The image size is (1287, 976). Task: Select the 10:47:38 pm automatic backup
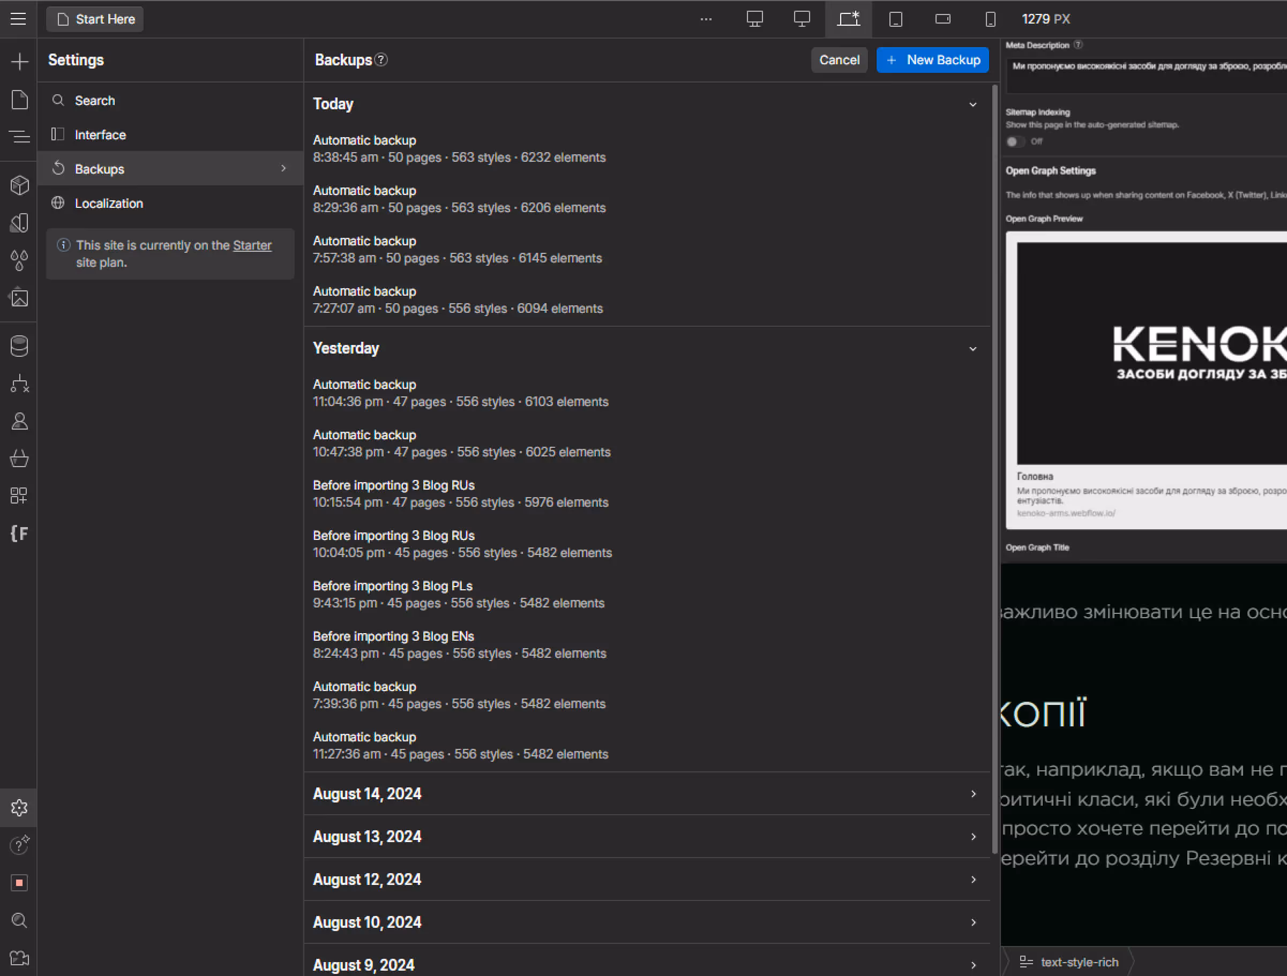(x=647, y=443)
